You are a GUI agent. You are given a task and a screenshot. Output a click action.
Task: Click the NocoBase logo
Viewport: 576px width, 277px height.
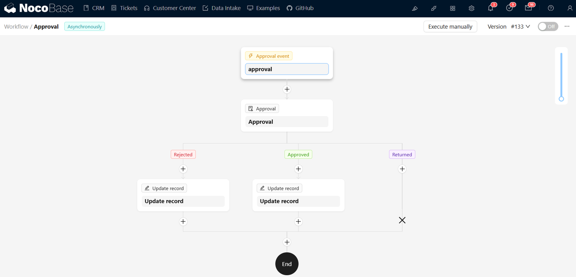pos(39,8)
